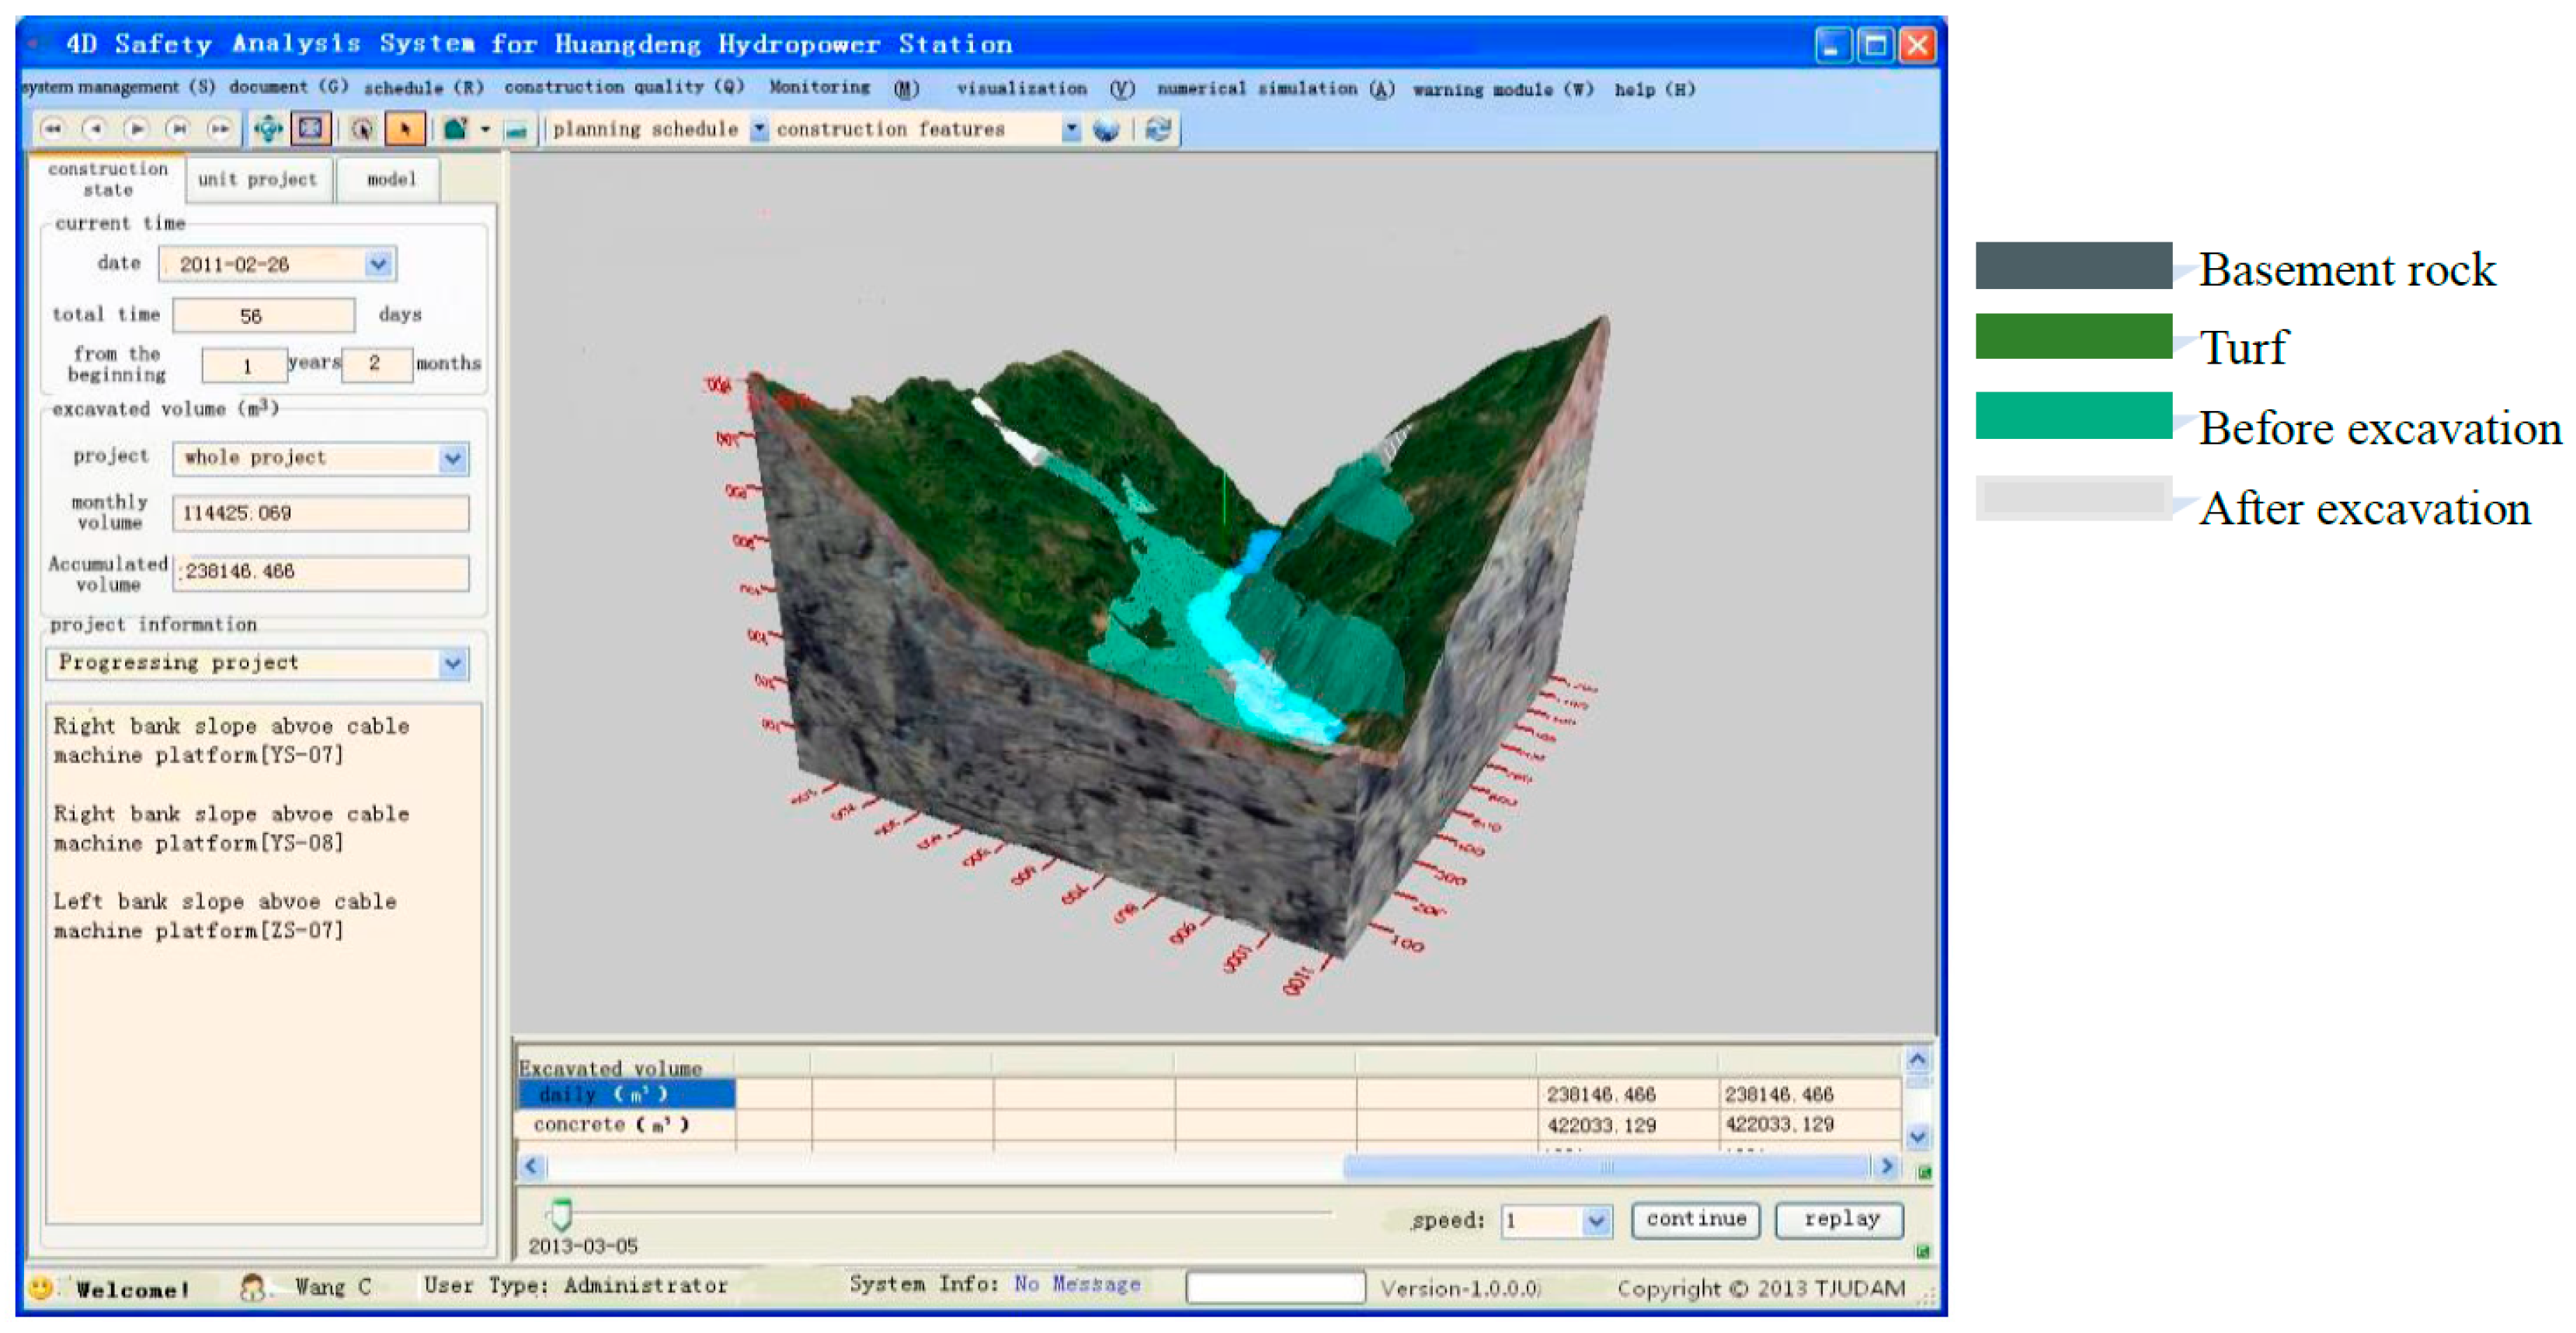
Task: Click the rewind playback icon
Action: [x=52, y=129]
